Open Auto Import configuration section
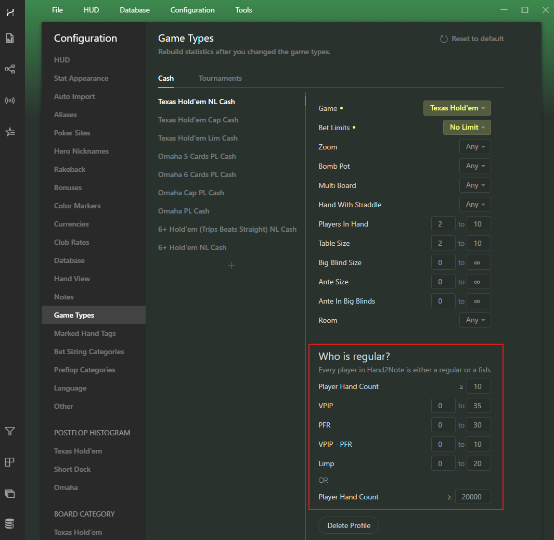554x540 pixels. point(74,96)
